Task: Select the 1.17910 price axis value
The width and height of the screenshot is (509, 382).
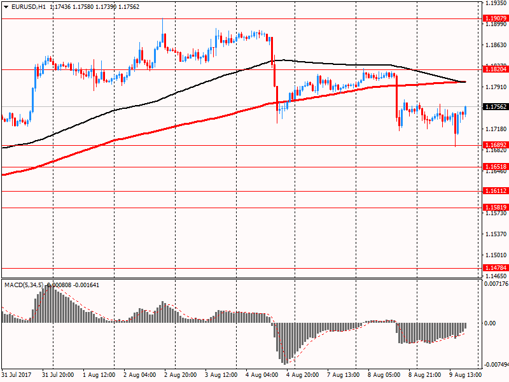Action: click(496, 87)
